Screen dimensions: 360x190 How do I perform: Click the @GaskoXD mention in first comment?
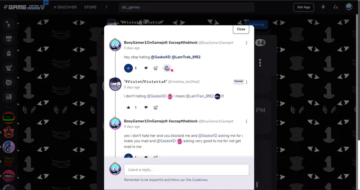(160, 57)
